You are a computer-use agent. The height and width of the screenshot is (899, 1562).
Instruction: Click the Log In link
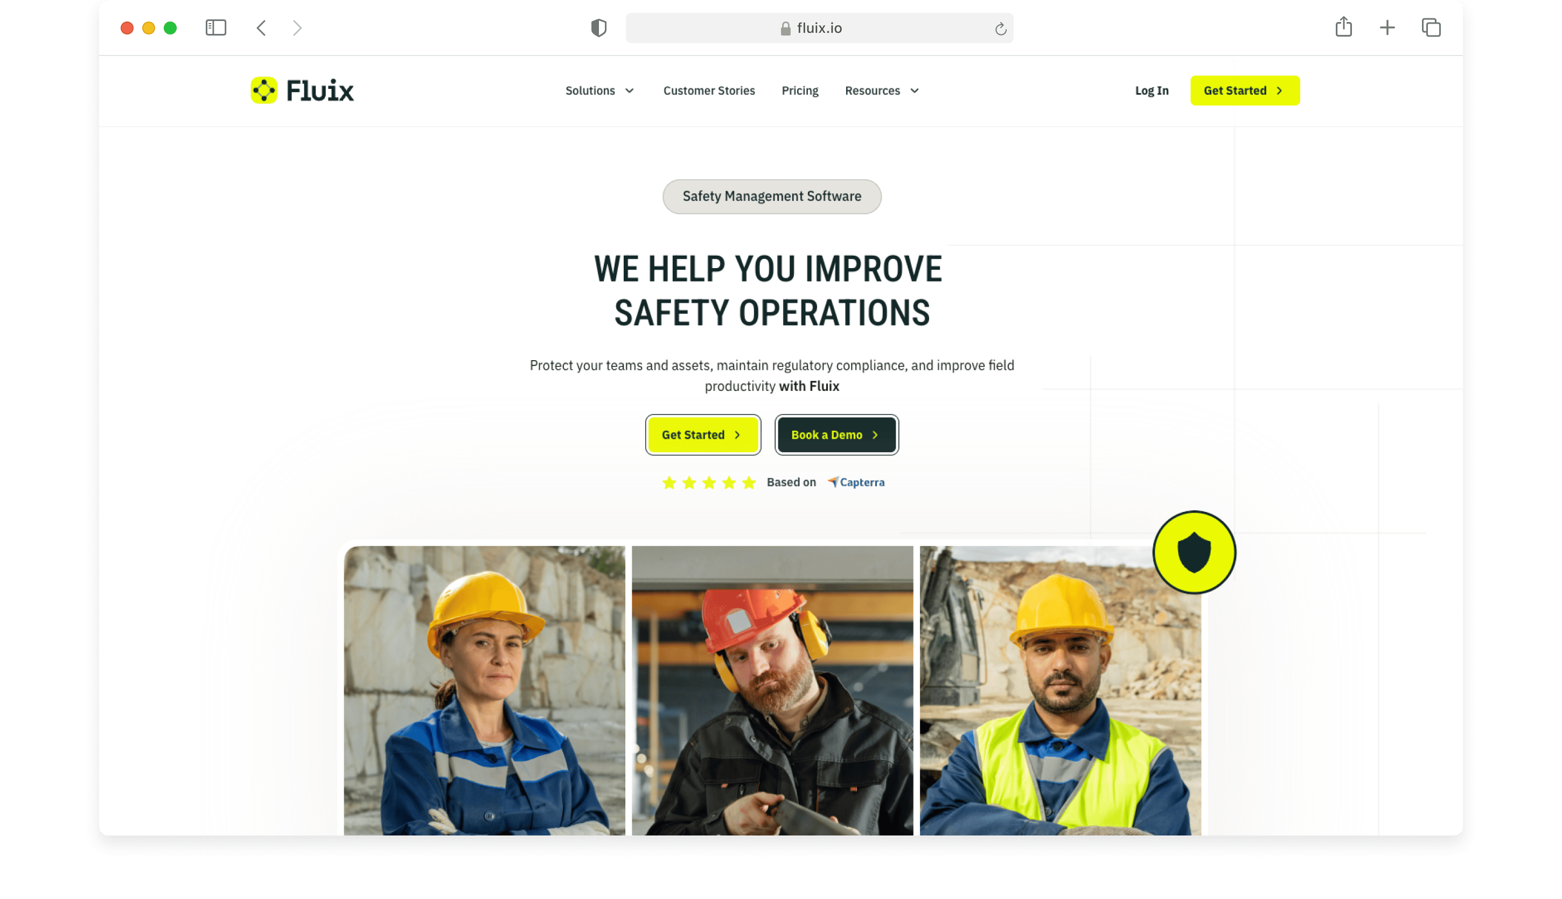[1152, 91]
